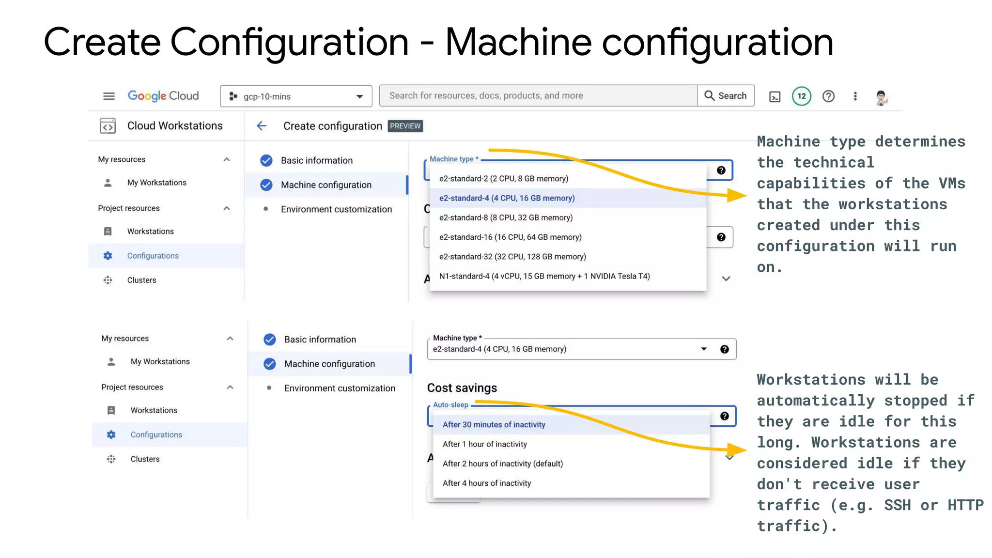The width and height of the screenshot is (992, 558).
Task: Choose e2-standard-8 machine type
Action: tap(568, 217)
